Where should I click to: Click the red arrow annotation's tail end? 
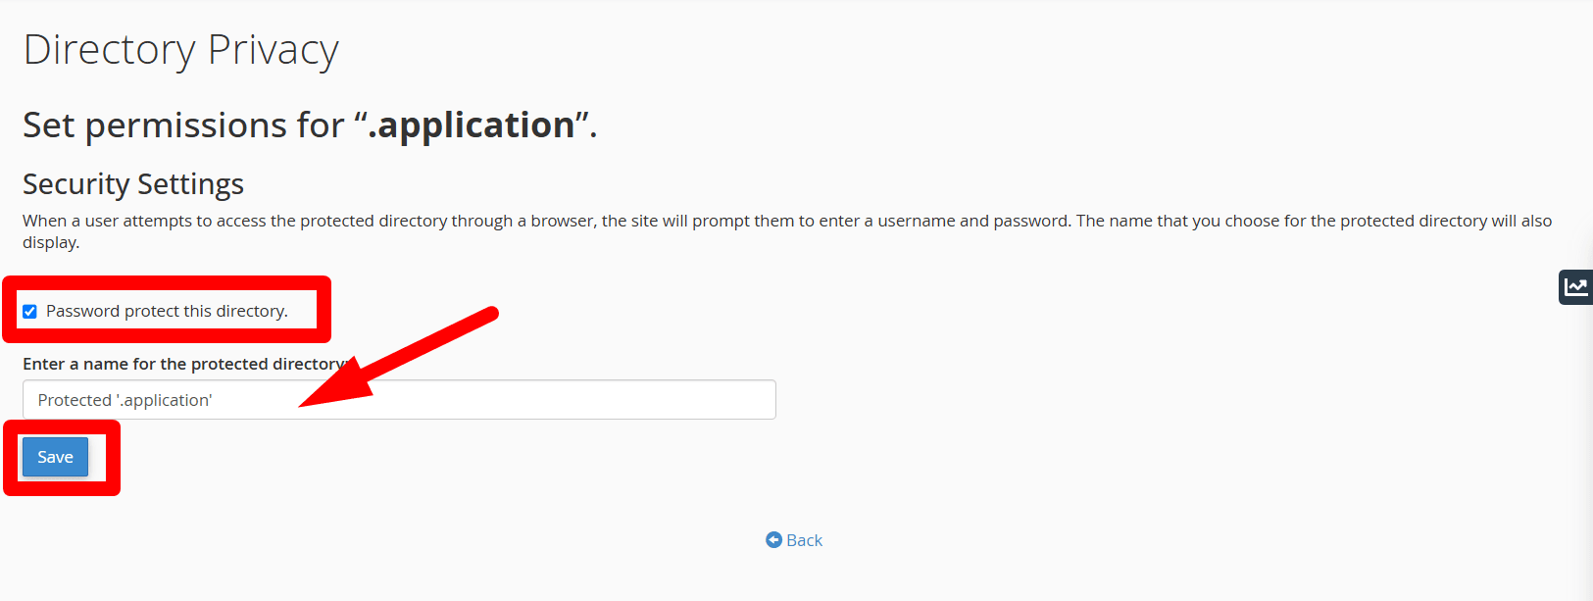tap(490, 314)
